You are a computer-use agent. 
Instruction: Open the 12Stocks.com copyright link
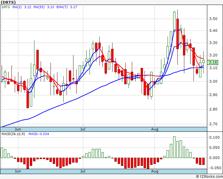coord(209,177)
